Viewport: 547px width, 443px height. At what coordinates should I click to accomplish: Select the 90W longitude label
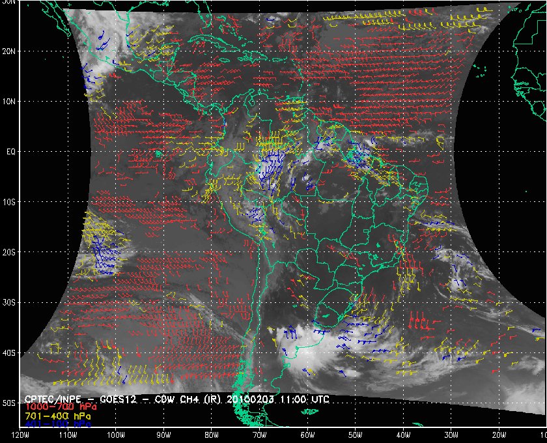pyautogui.click(x=163, y=435)
